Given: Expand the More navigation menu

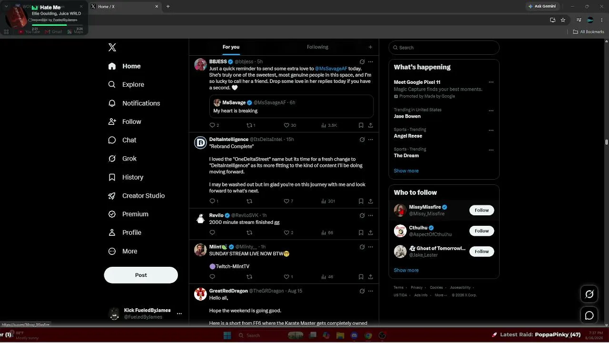Looking at the screenshot, I should click(123, 251).
